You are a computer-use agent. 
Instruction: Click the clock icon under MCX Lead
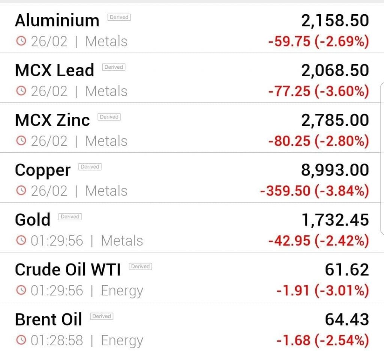point(21,91)
